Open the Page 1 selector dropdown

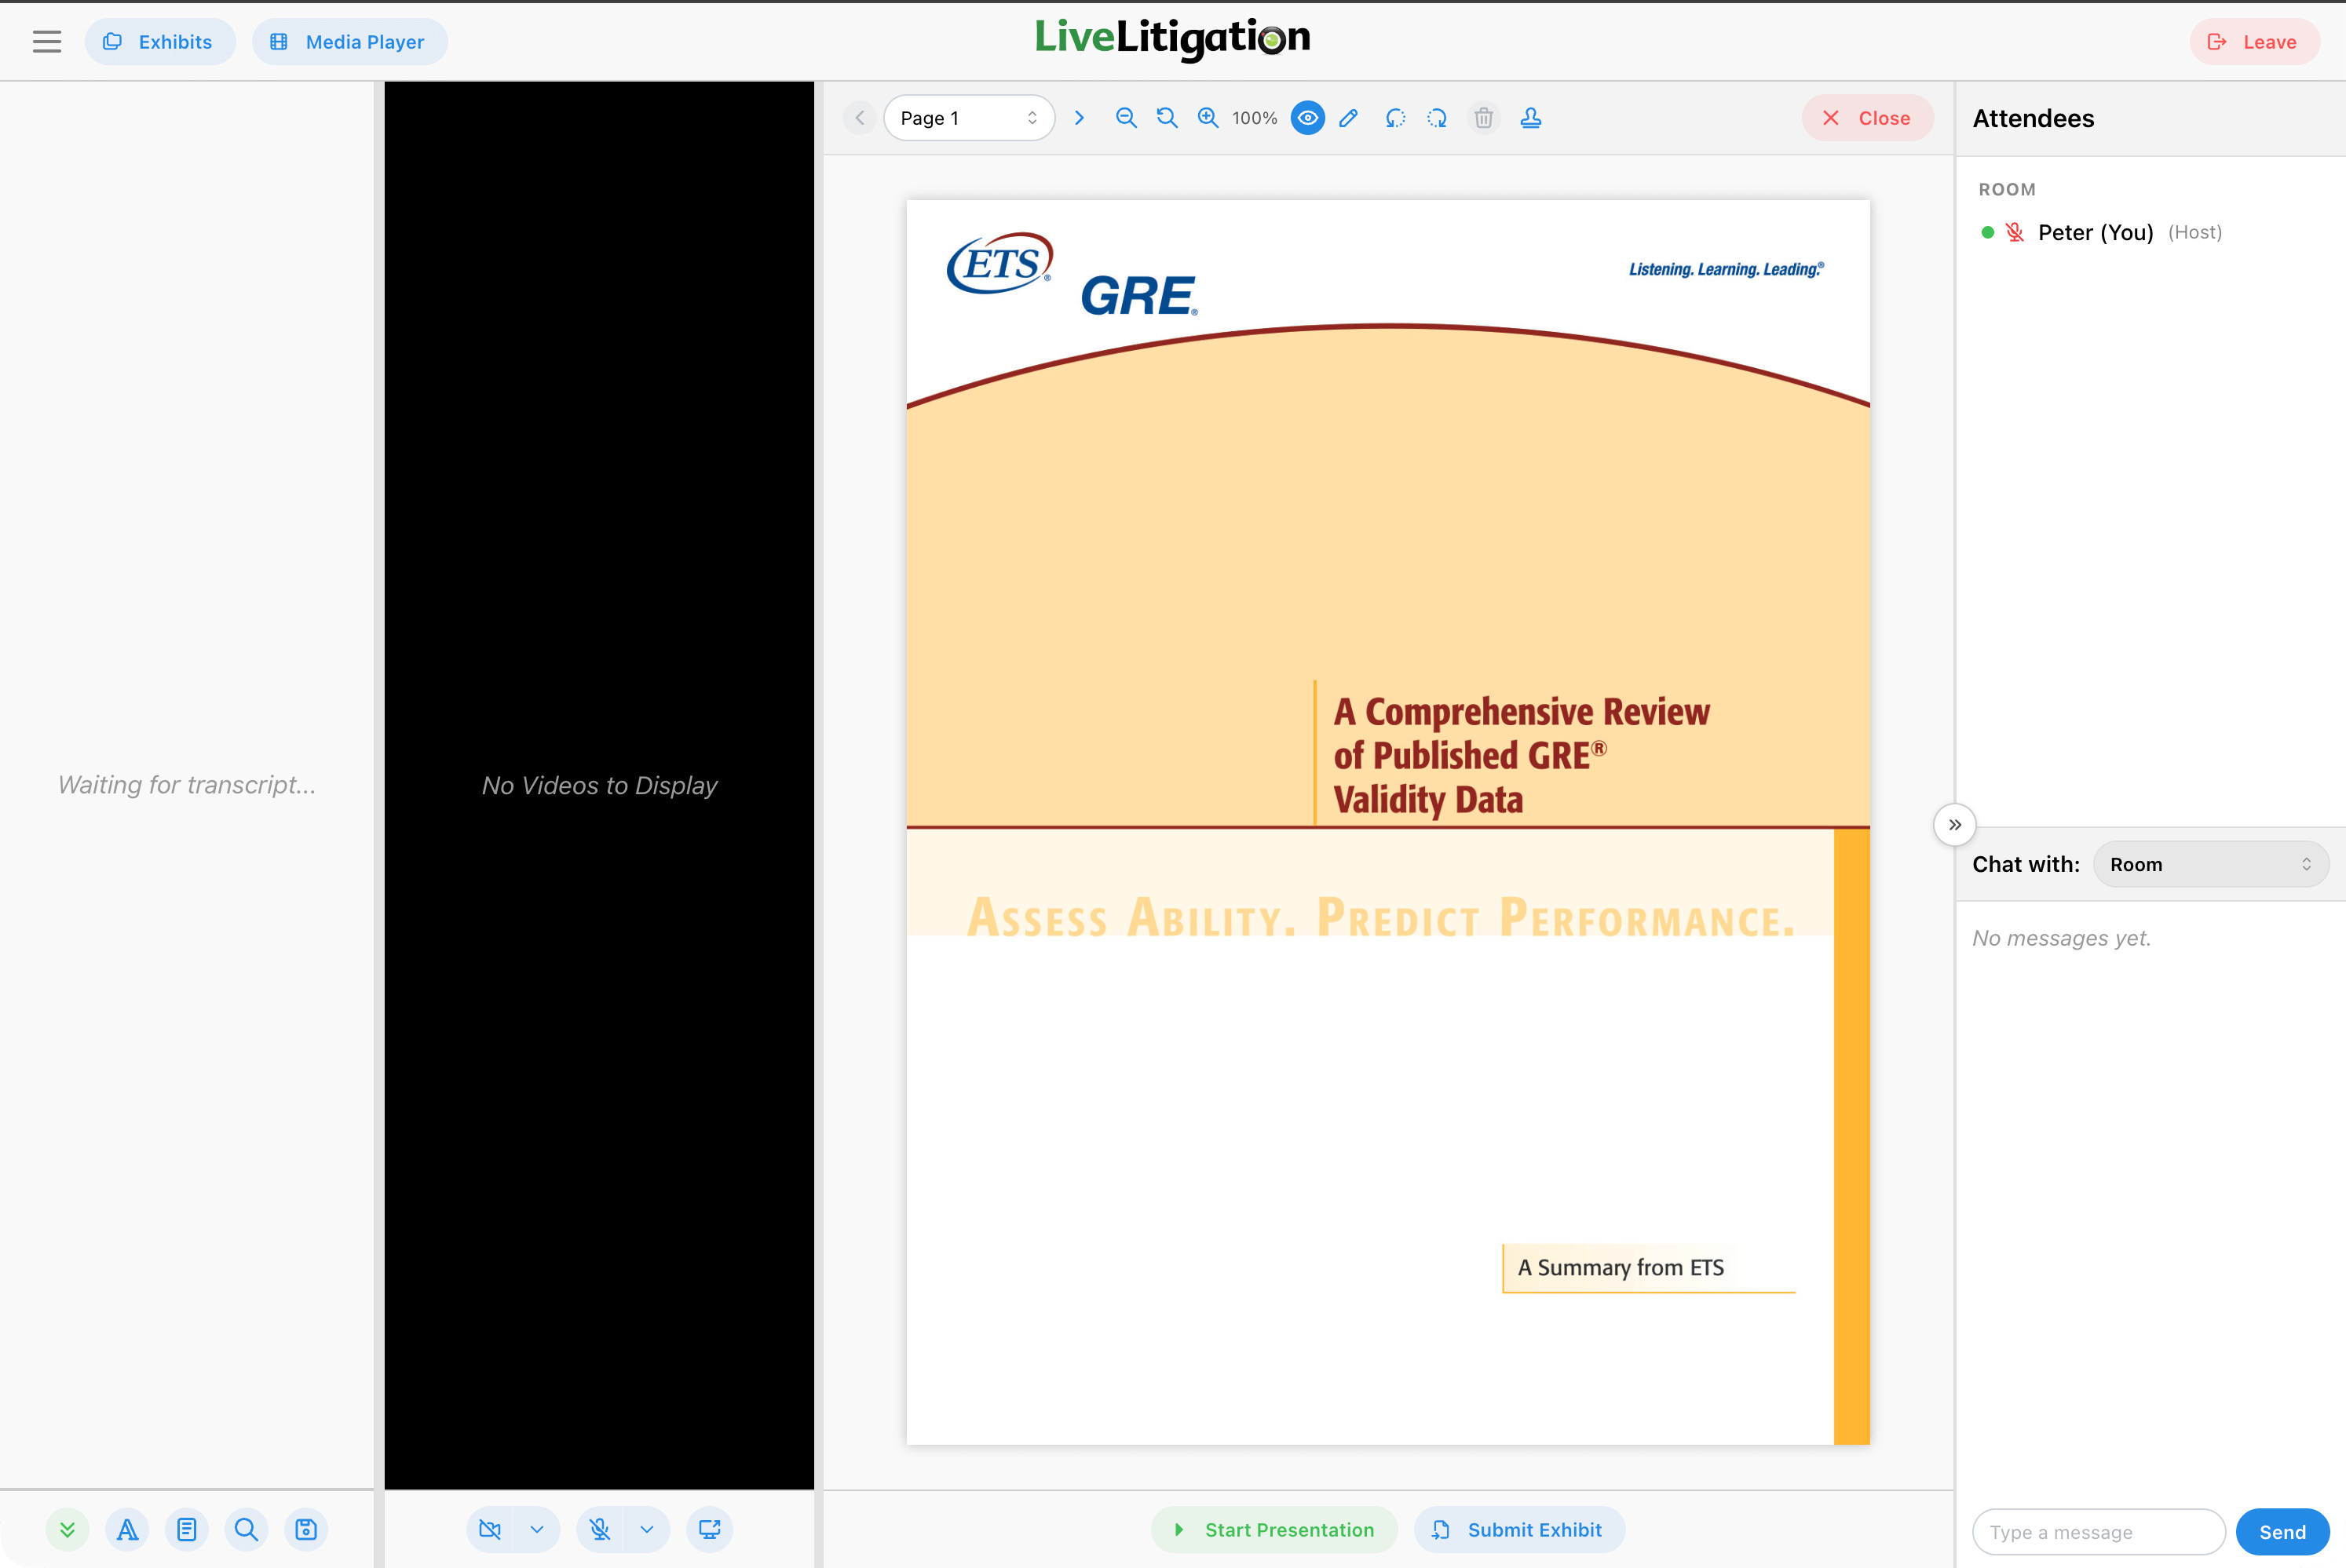[x=968, y=118]
